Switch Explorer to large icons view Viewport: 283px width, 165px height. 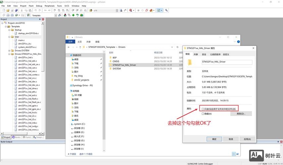(238, 154)
